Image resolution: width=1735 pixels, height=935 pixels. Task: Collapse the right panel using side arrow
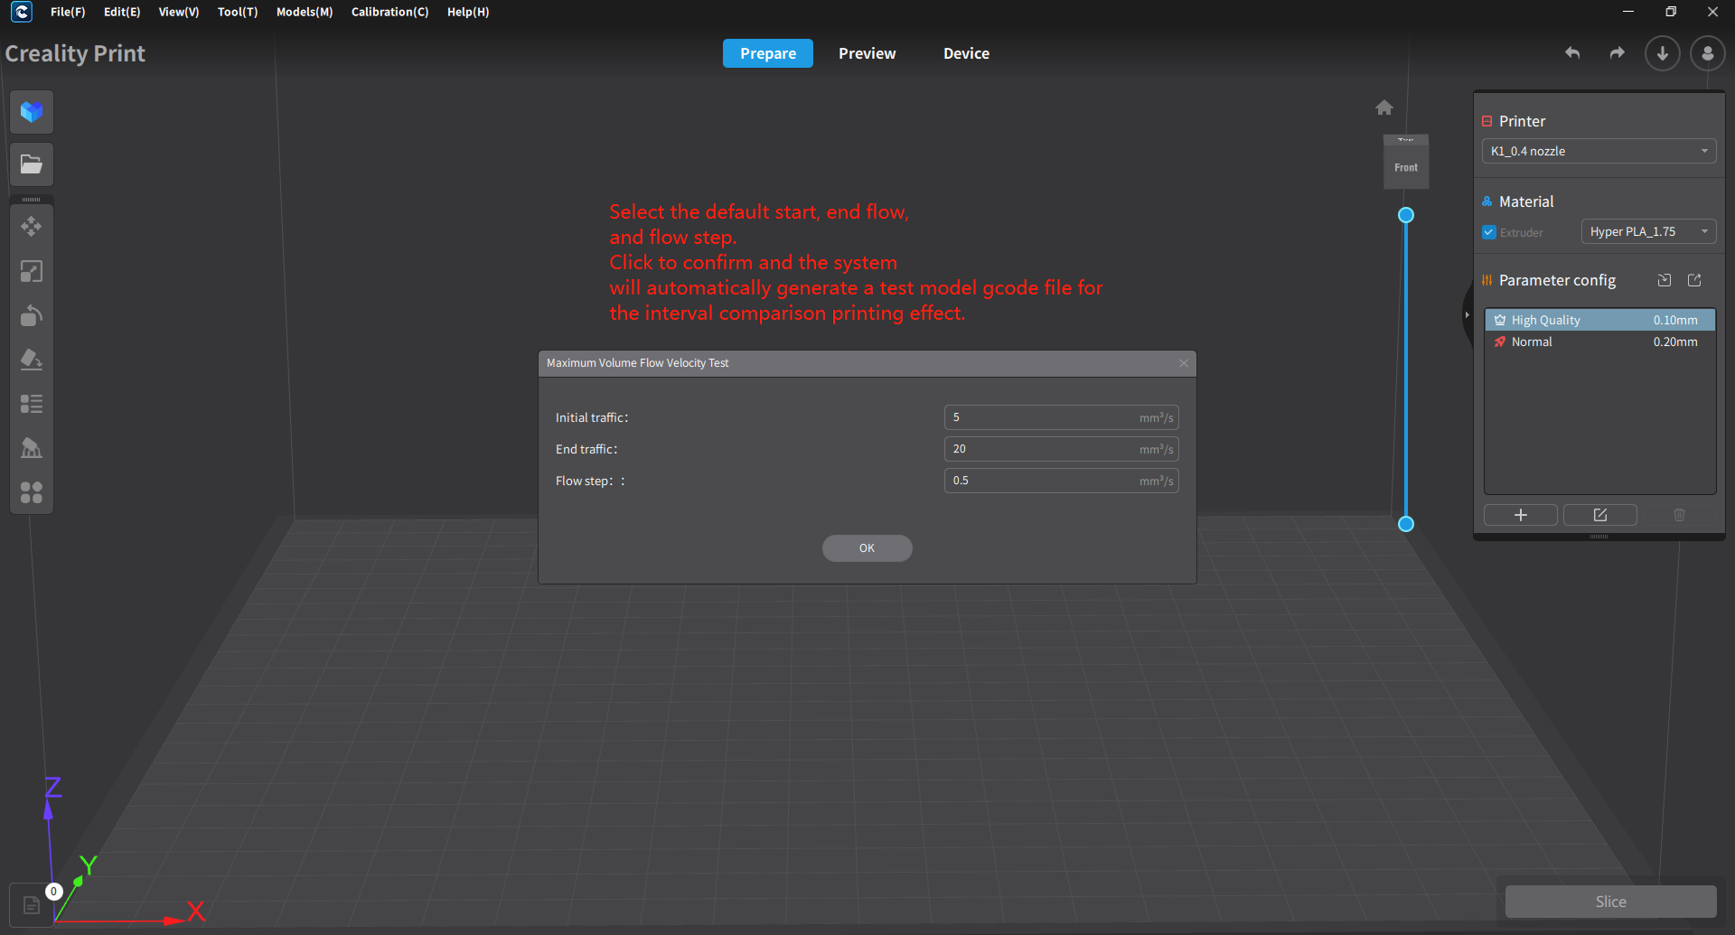point(1467,315)
